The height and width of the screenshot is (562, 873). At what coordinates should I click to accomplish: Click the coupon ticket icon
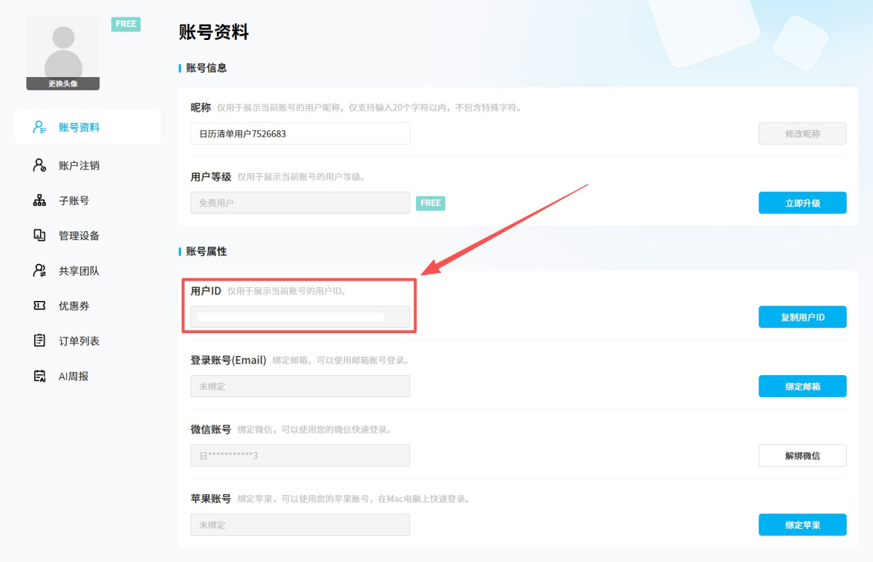[x=39, y=306]
